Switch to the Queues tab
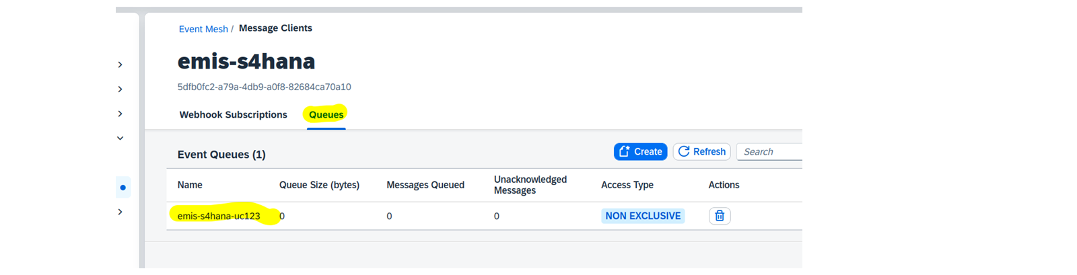 pos(326,114)
